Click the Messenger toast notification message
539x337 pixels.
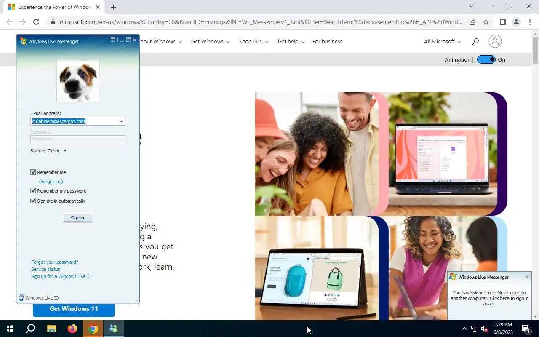pos(489,298)
